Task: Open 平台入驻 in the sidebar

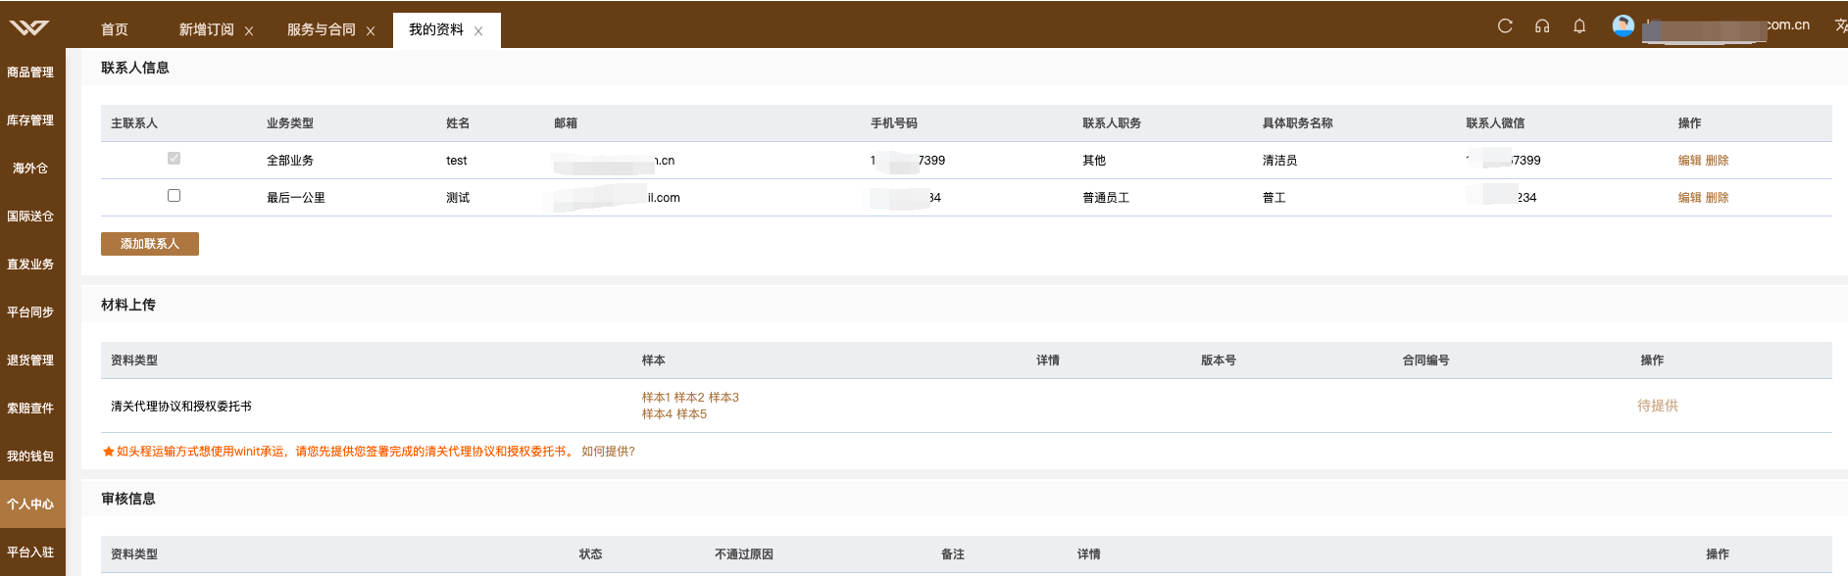Action: (30, 552)
